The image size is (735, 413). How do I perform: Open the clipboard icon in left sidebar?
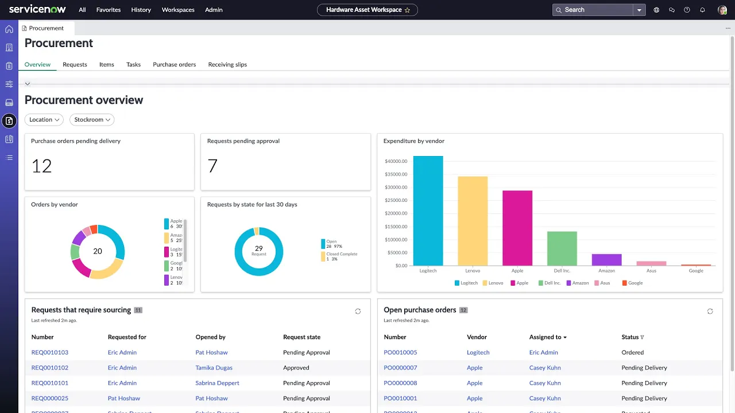pyautogui.click(x=9, y=66)
